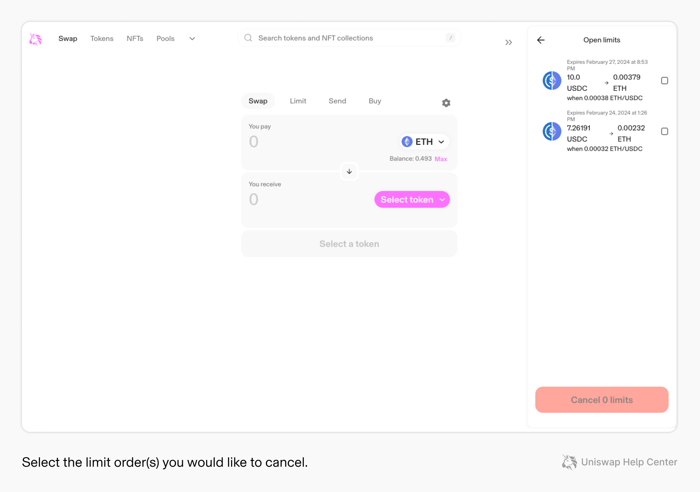Screen dimensions: 700x492
Task: Click the Cancel 0 limits button
Action: [x=602, y=400]
